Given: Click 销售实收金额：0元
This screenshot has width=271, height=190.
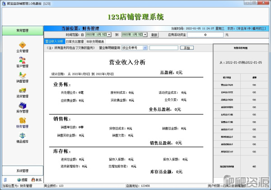Looking at the screenshot, I should point(70,135).
